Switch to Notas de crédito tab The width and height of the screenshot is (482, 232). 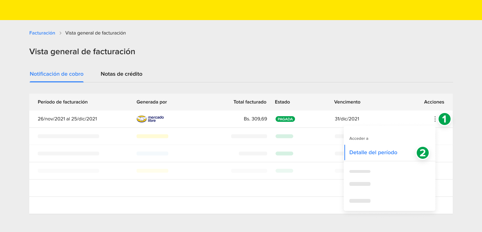click(121, 74)
